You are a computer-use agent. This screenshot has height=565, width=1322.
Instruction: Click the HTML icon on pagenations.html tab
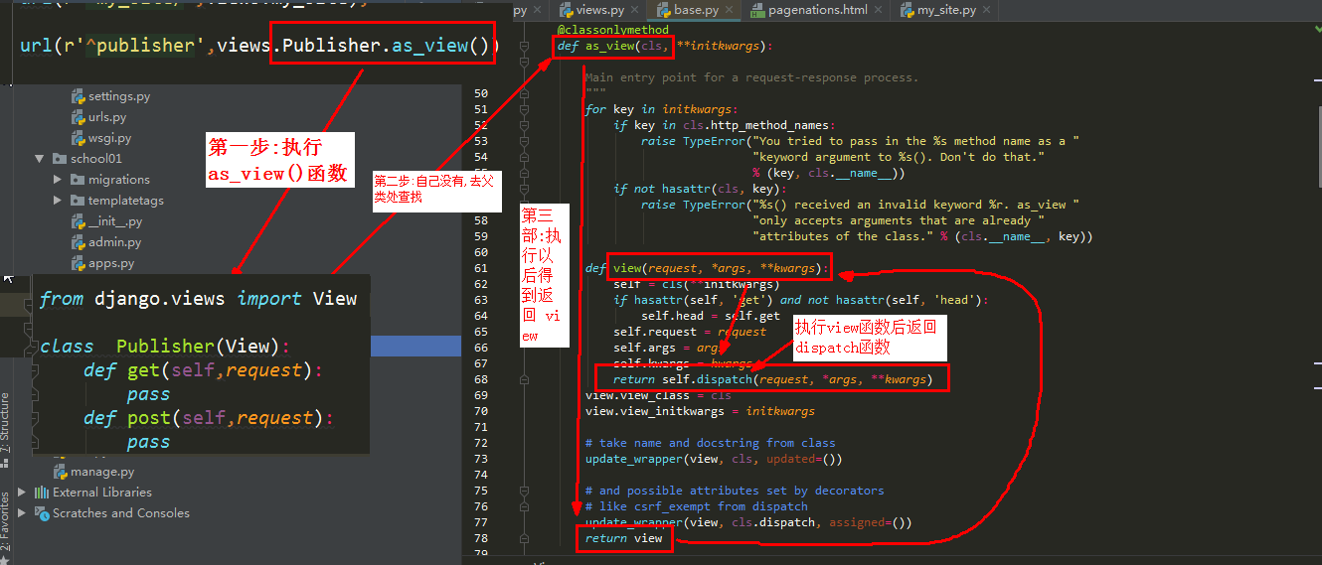[758, 10]
